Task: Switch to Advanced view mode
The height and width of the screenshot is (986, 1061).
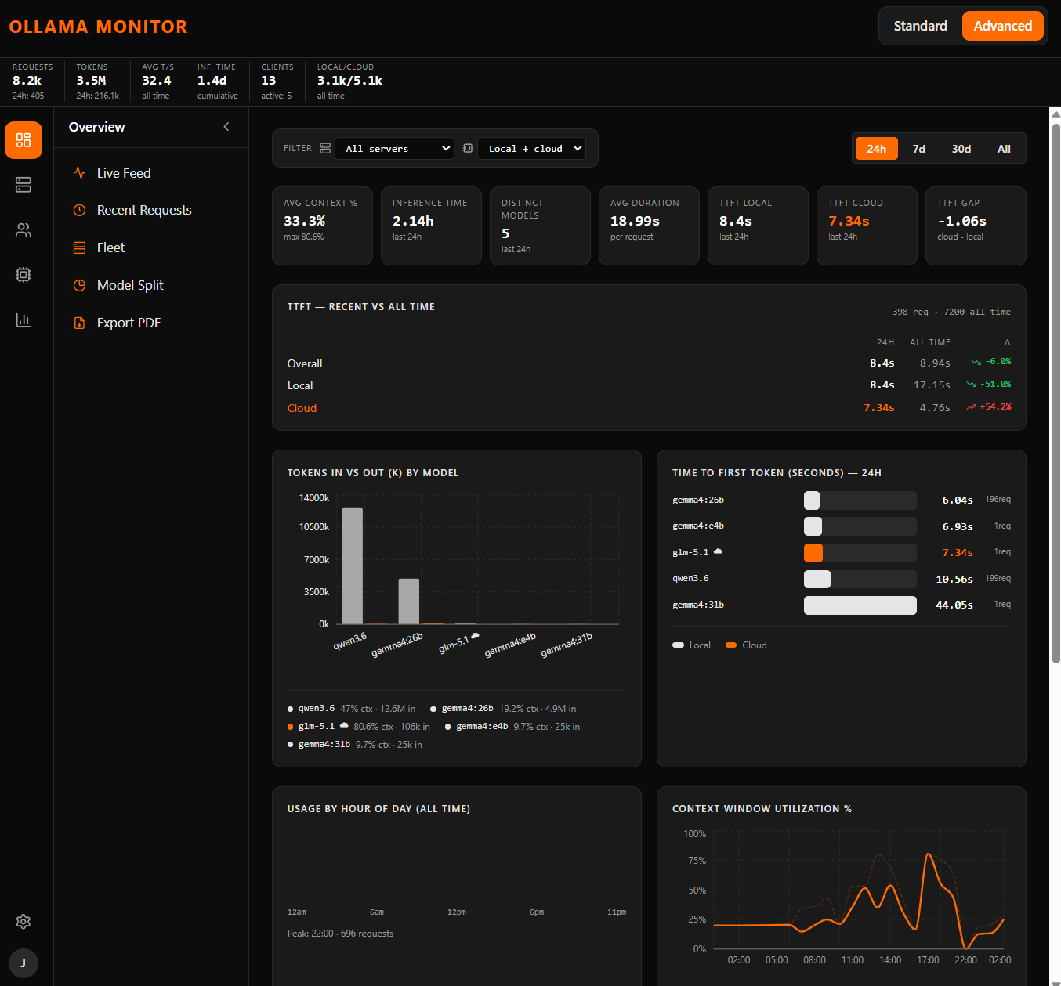Action: [x=1003, y=26]
